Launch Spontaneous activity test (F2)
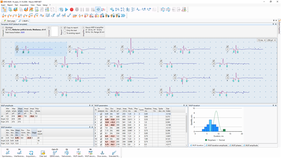281x158 pixels. click(7, 152)
